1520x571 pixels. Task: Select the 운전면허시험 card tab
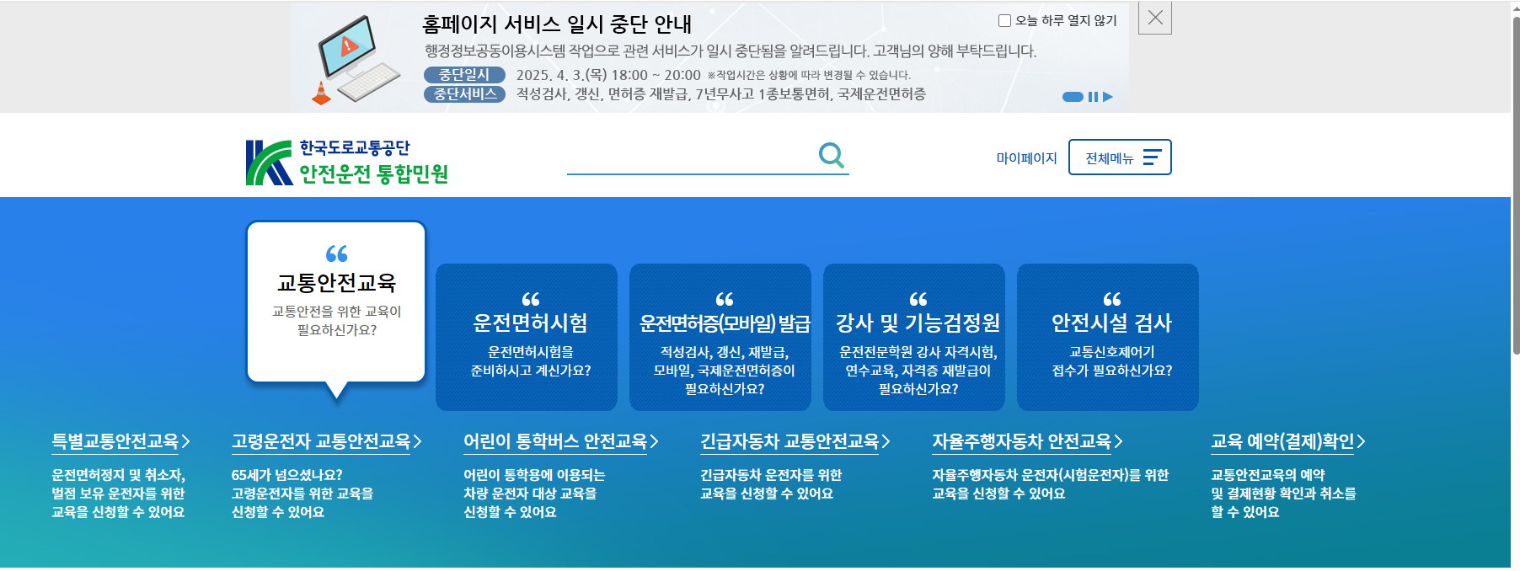pyautogui.click(x=527, y=337)
